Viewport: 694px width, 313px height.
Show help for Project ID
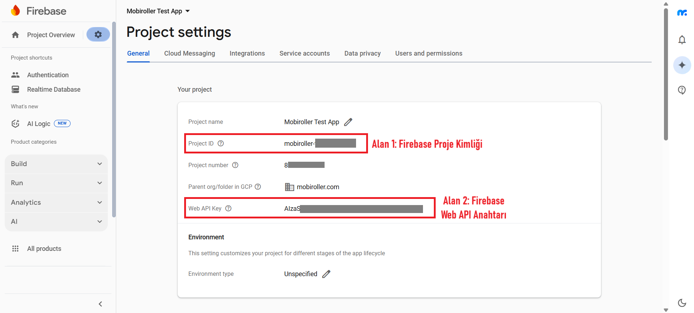click(x=221, y=143)
